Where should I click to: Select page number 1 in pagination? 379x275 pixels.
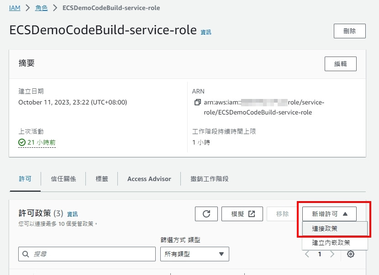click(x=320, y=254)
